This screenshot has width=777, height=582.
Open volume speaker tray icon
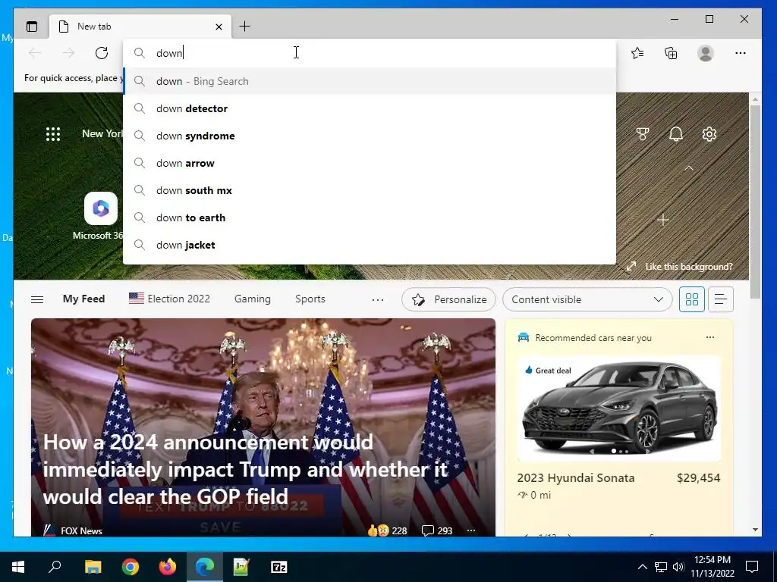(x=678, y=567)
